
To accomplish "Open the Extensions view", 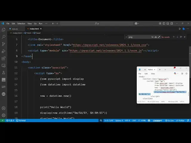I will 4,58.
